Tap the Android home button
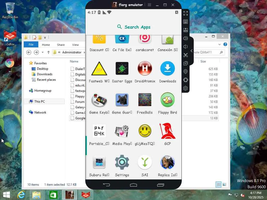 pyautogui.click(x=133, y=185)
